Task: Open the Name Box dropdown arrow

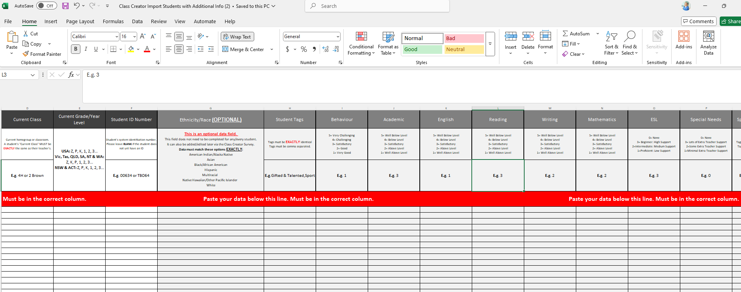Action: [33, 75]
